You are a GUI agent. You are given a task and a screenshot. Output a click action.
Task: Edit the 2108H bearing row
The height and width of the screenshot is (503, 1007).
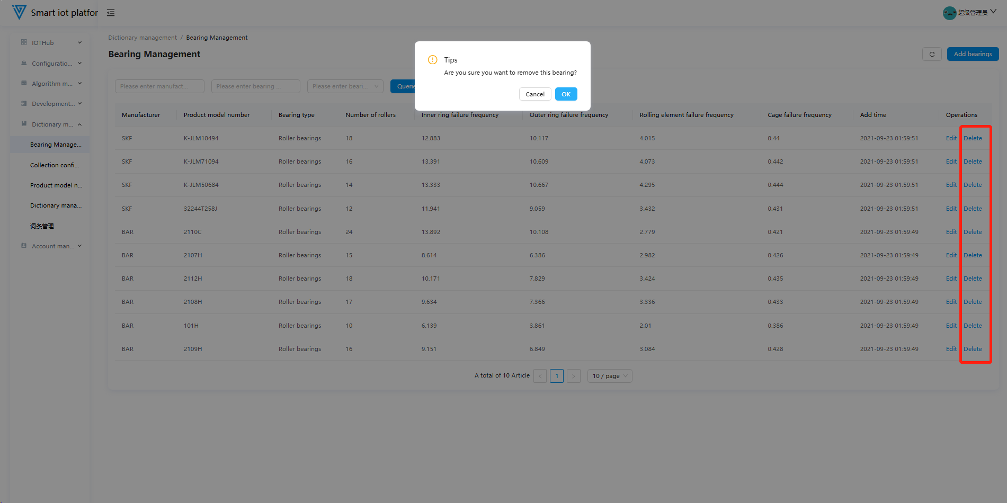[x=951, y=302]
